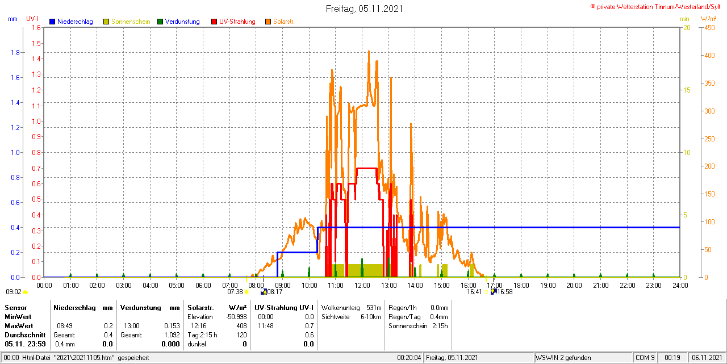This screenshot has width=727, height=364.
Task: Click the WSWIN 2 gefunden status field
Action: point(563,358)
